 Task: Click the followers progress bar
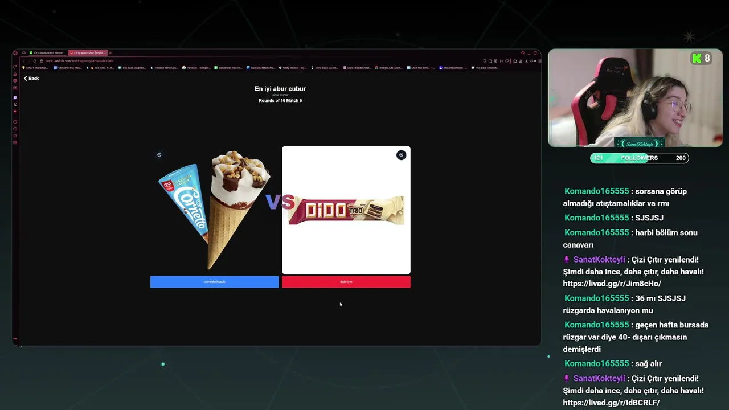coord(640,158)
